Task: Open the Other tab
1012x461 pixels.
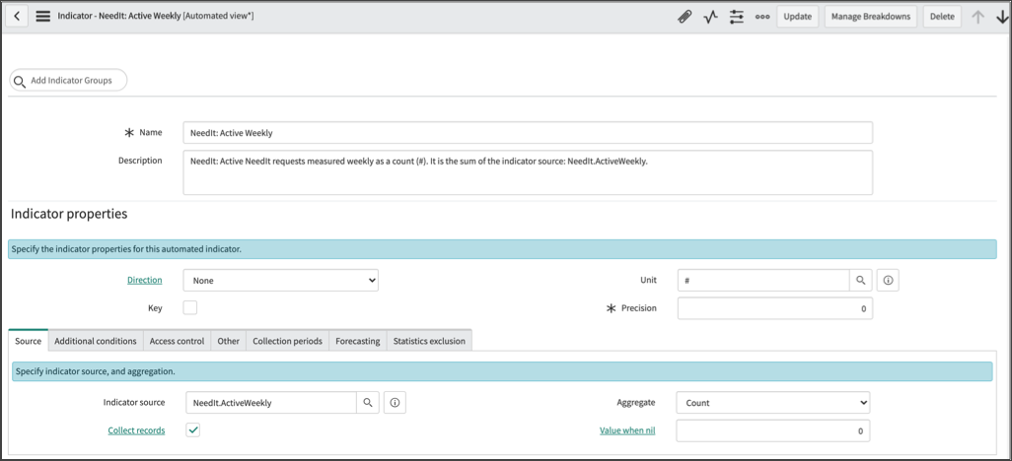Action: pos(229,341)
